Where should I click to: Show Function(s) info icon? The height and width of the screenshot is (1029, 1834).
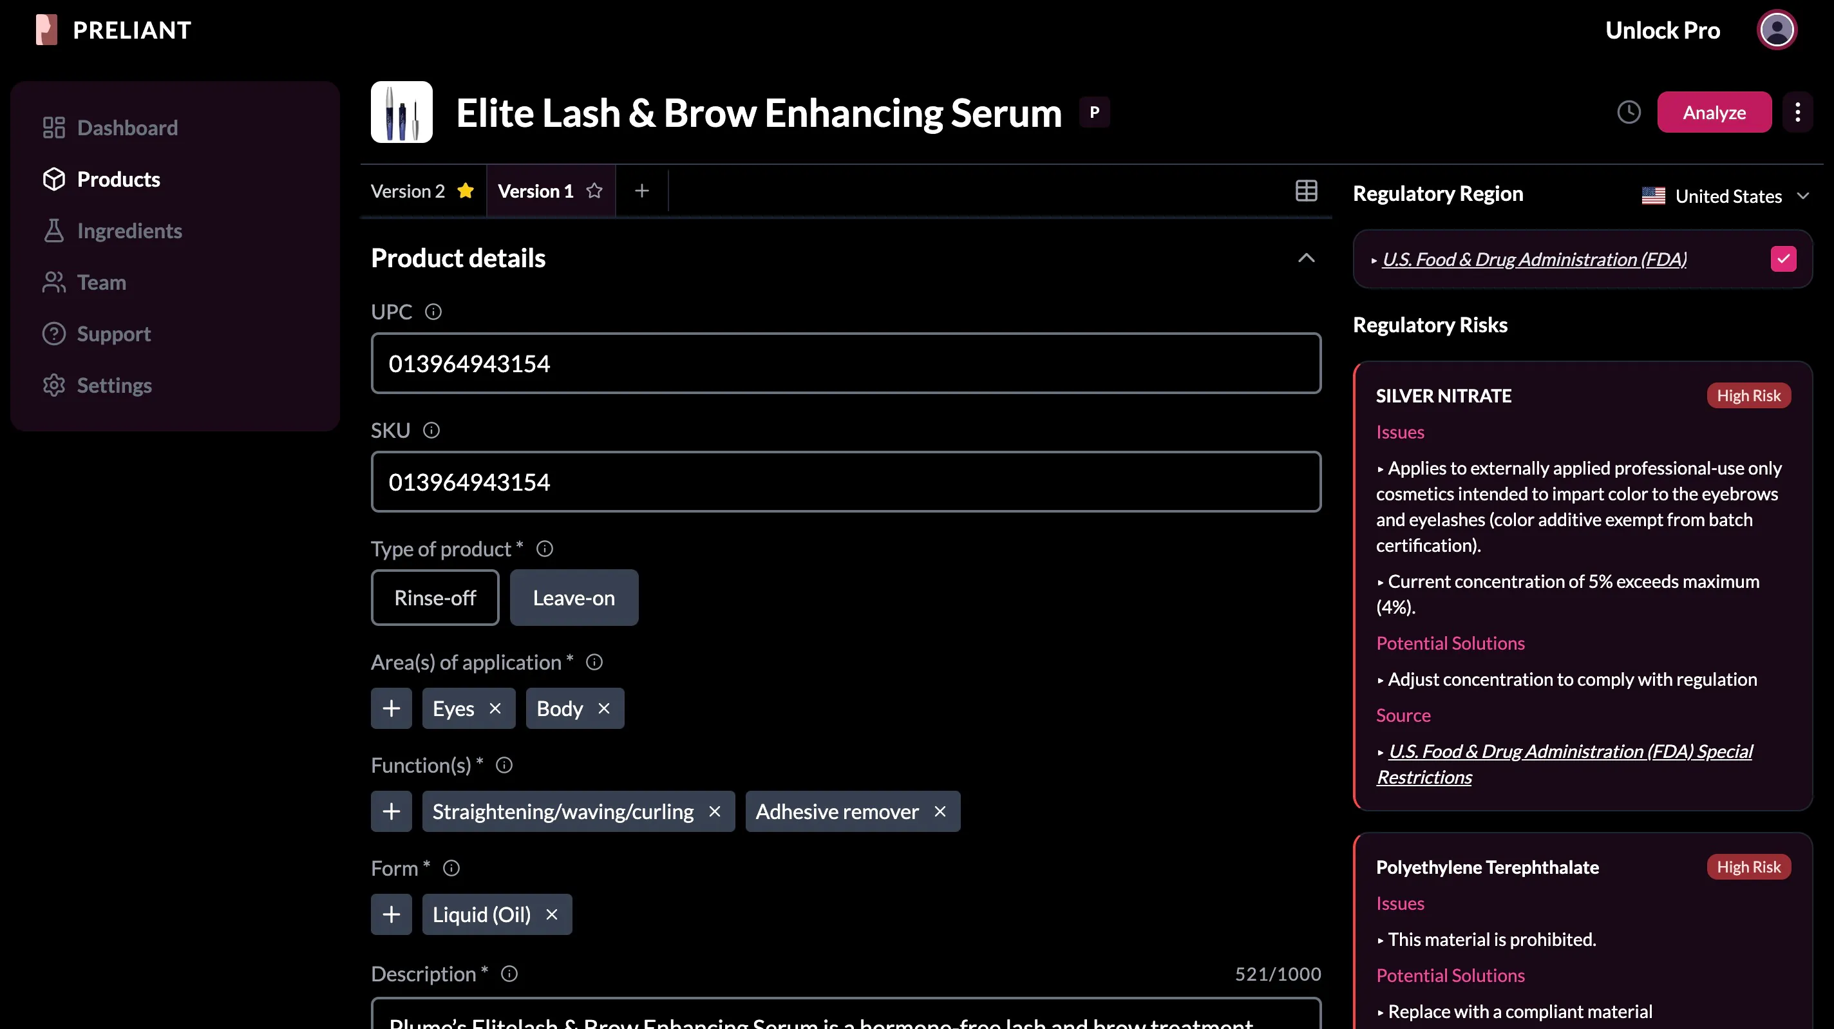click(x=504, y=766)
